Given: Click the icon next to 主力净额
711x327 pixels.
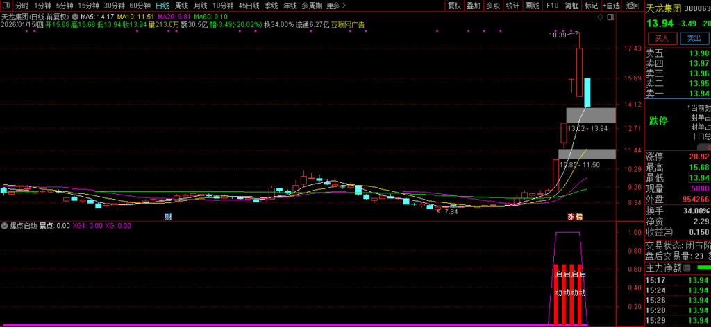Looking at the screenshot, I should point(687,268).
